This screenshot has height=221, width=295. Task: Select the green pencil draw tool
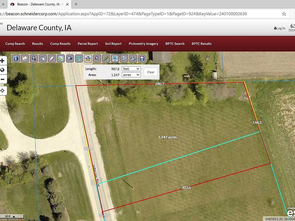tap(106, 58)
